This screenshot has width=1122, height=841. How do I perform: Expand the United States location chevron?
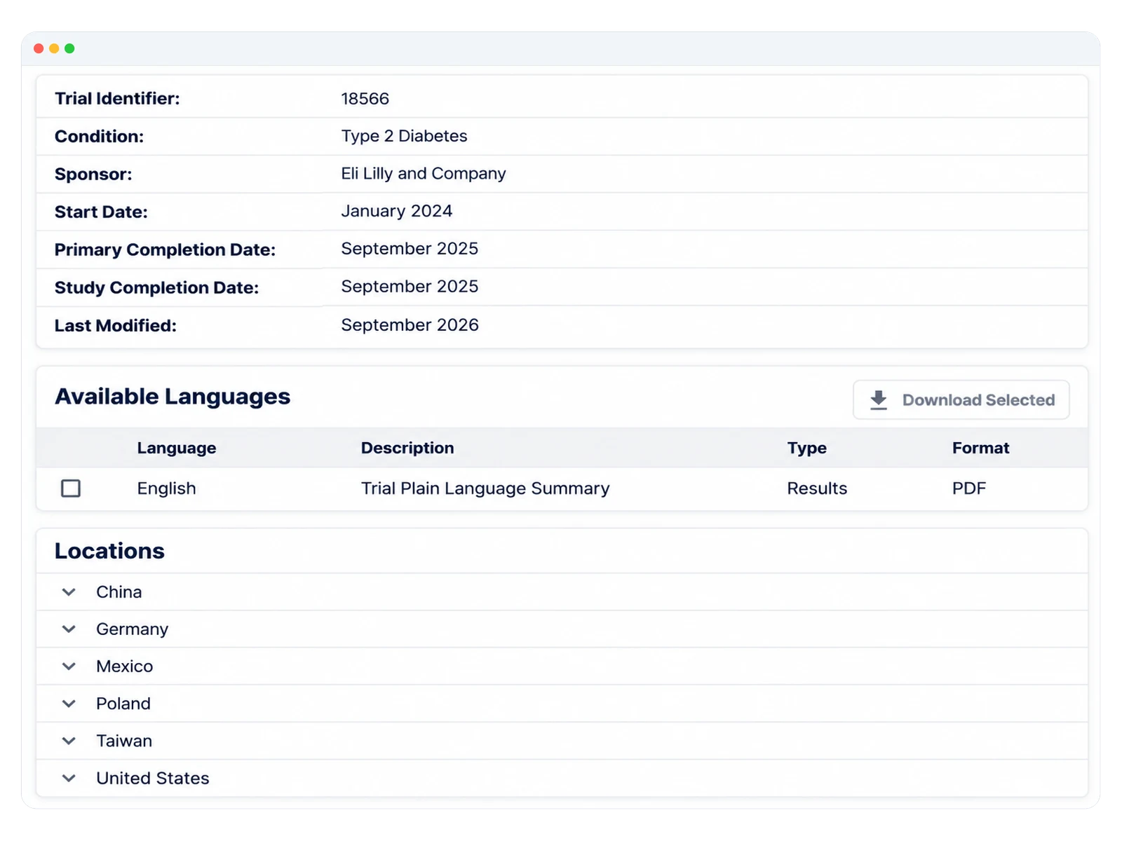pyautogui.click(x=69, y=778)
